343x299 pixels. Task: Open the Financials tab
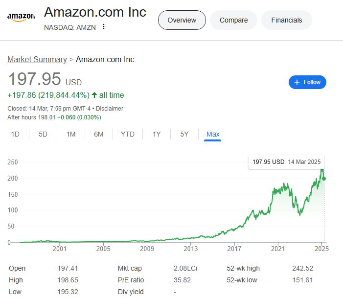click(287, 20)
